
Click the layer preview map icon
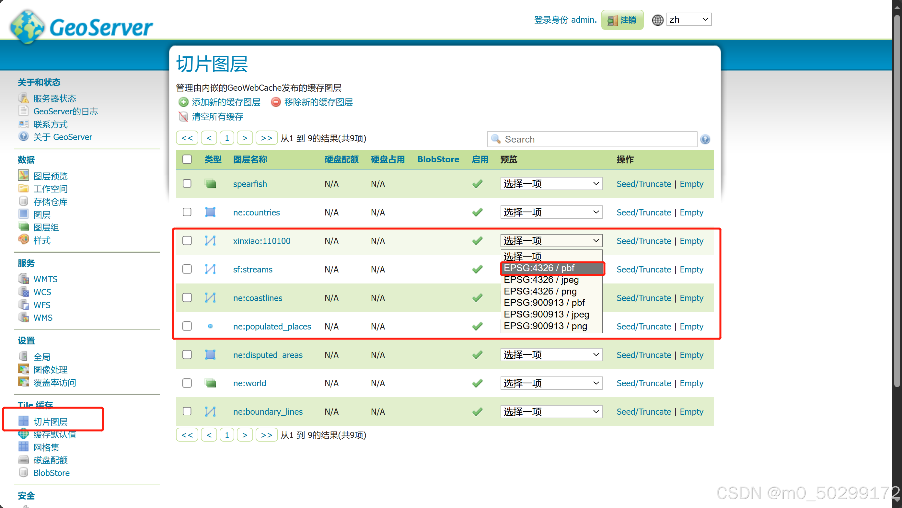[23, 175]
